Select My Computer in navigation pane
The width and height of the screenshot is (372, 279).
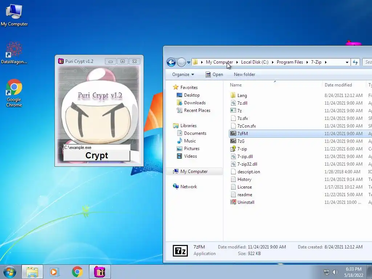click(x=194, y=171)
